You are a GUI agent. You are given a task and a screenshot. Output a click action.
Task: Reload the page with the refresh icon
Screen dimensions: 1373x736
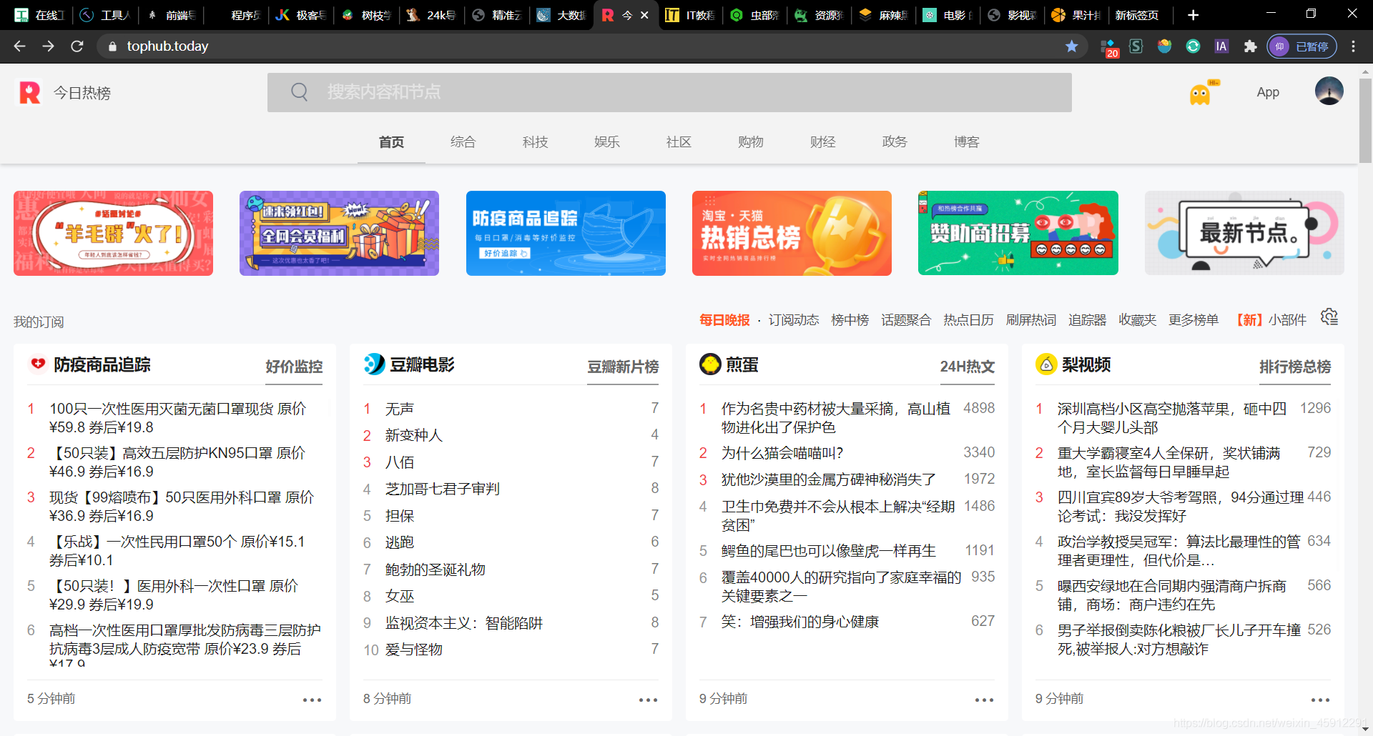(x=77, y=46)
